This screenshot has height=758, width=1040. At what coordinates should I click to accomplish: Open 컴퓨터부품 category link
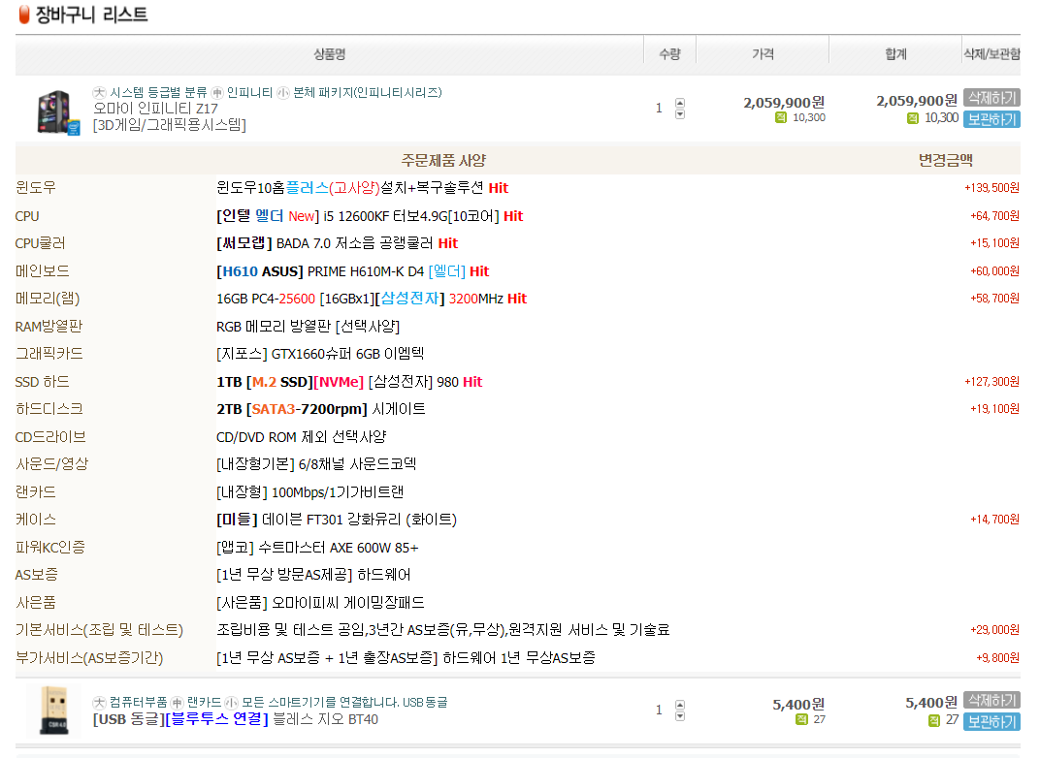coord(139,703)
